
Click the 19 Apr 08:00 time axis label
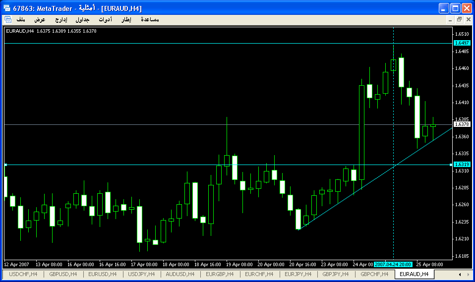point(239,265)
